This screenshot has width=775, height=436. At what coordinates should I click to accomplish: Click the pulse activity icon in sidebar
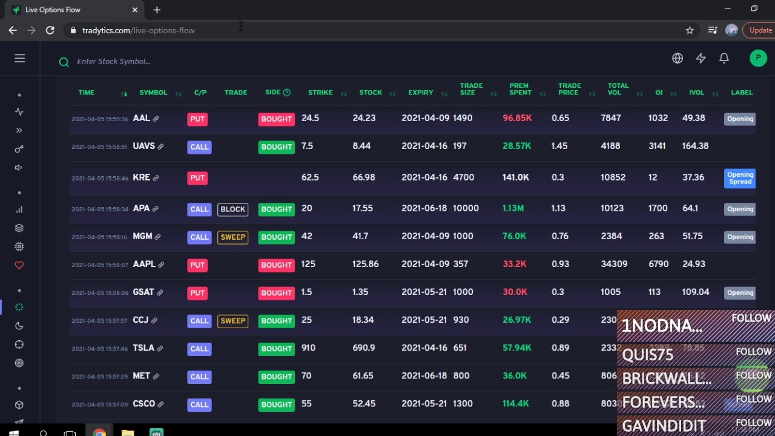tap(19, 111)
